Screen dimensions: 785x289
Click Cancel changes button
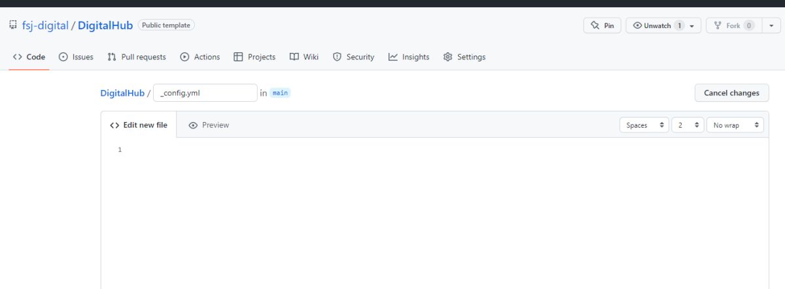pyautogui.click(x=731, y=93)
